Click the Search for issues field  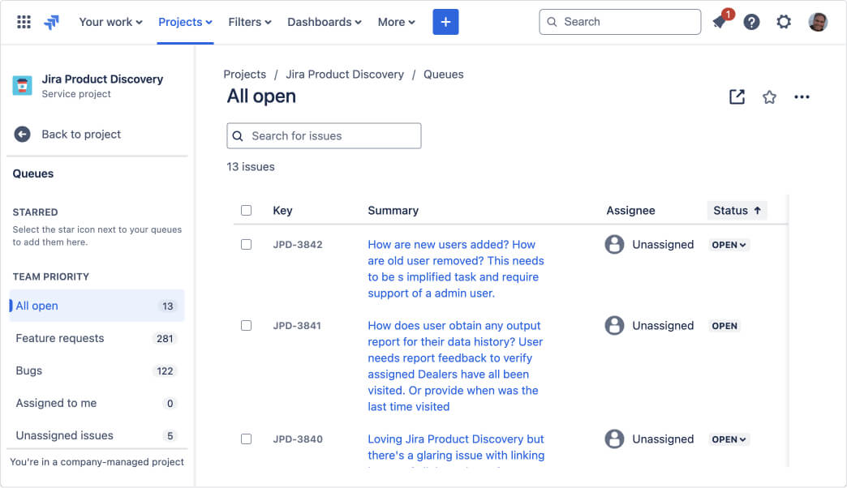(324, 136)
